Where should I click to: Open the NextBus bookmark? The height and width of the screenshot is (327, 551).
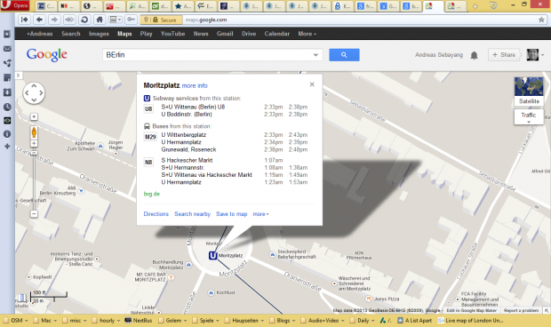click(139, 320)
